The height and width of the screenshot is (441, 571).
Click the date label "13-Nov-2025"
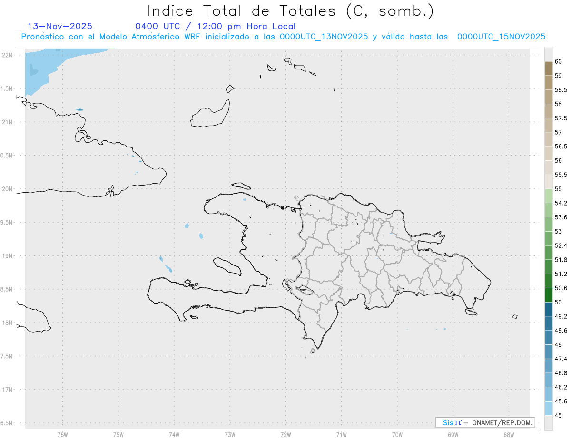coord(60,26)
